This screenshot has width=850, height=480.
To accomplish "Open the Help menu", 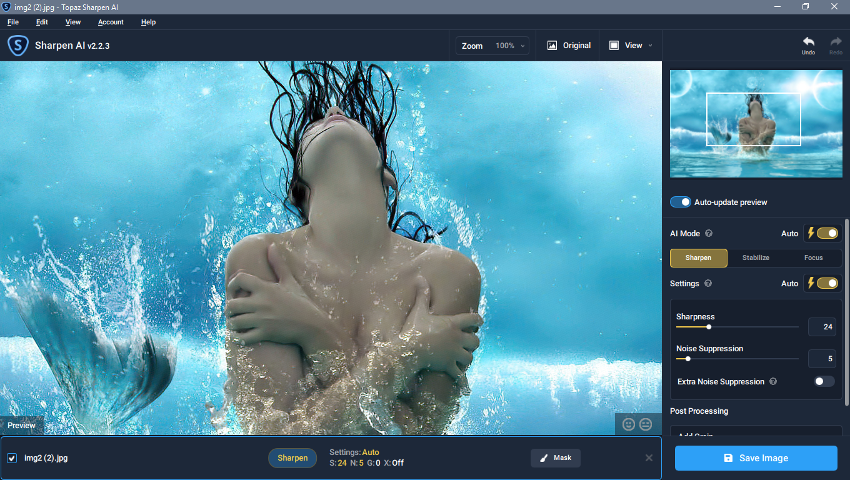I will coord(148,22).
